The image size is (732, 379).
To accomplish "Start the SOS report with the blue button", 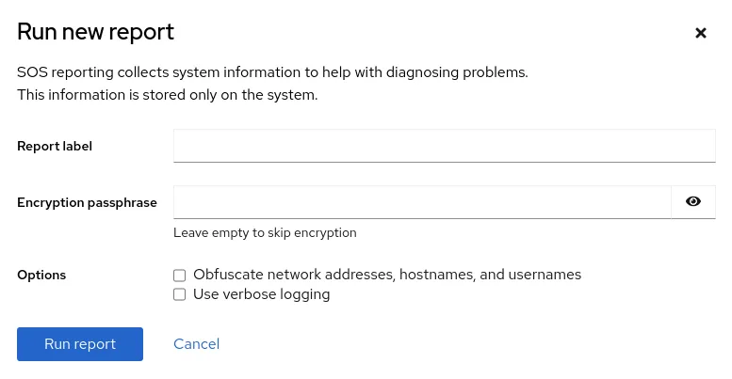I will (x=80, y=344).
